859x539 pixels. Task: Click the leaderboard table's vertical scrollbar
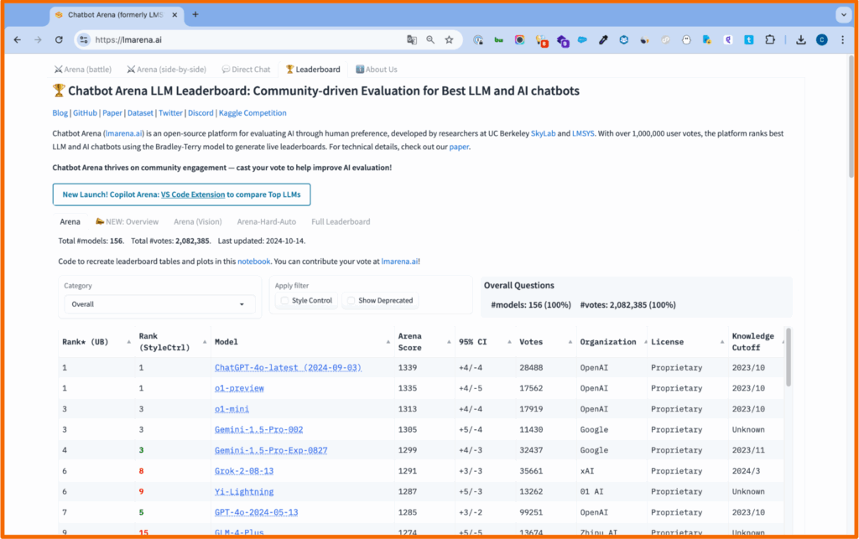(x=788, y=357)
